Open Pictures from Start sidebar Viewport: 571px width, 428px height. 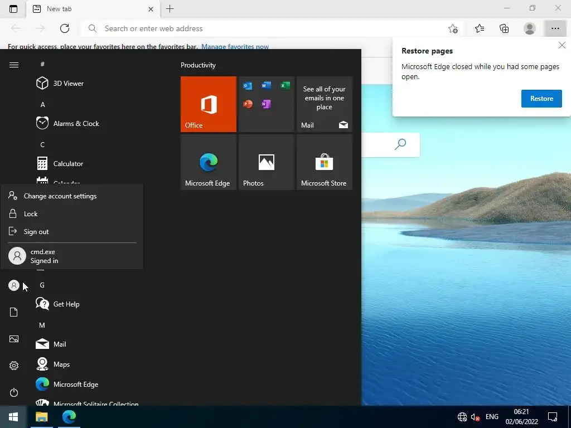(14, 339)
